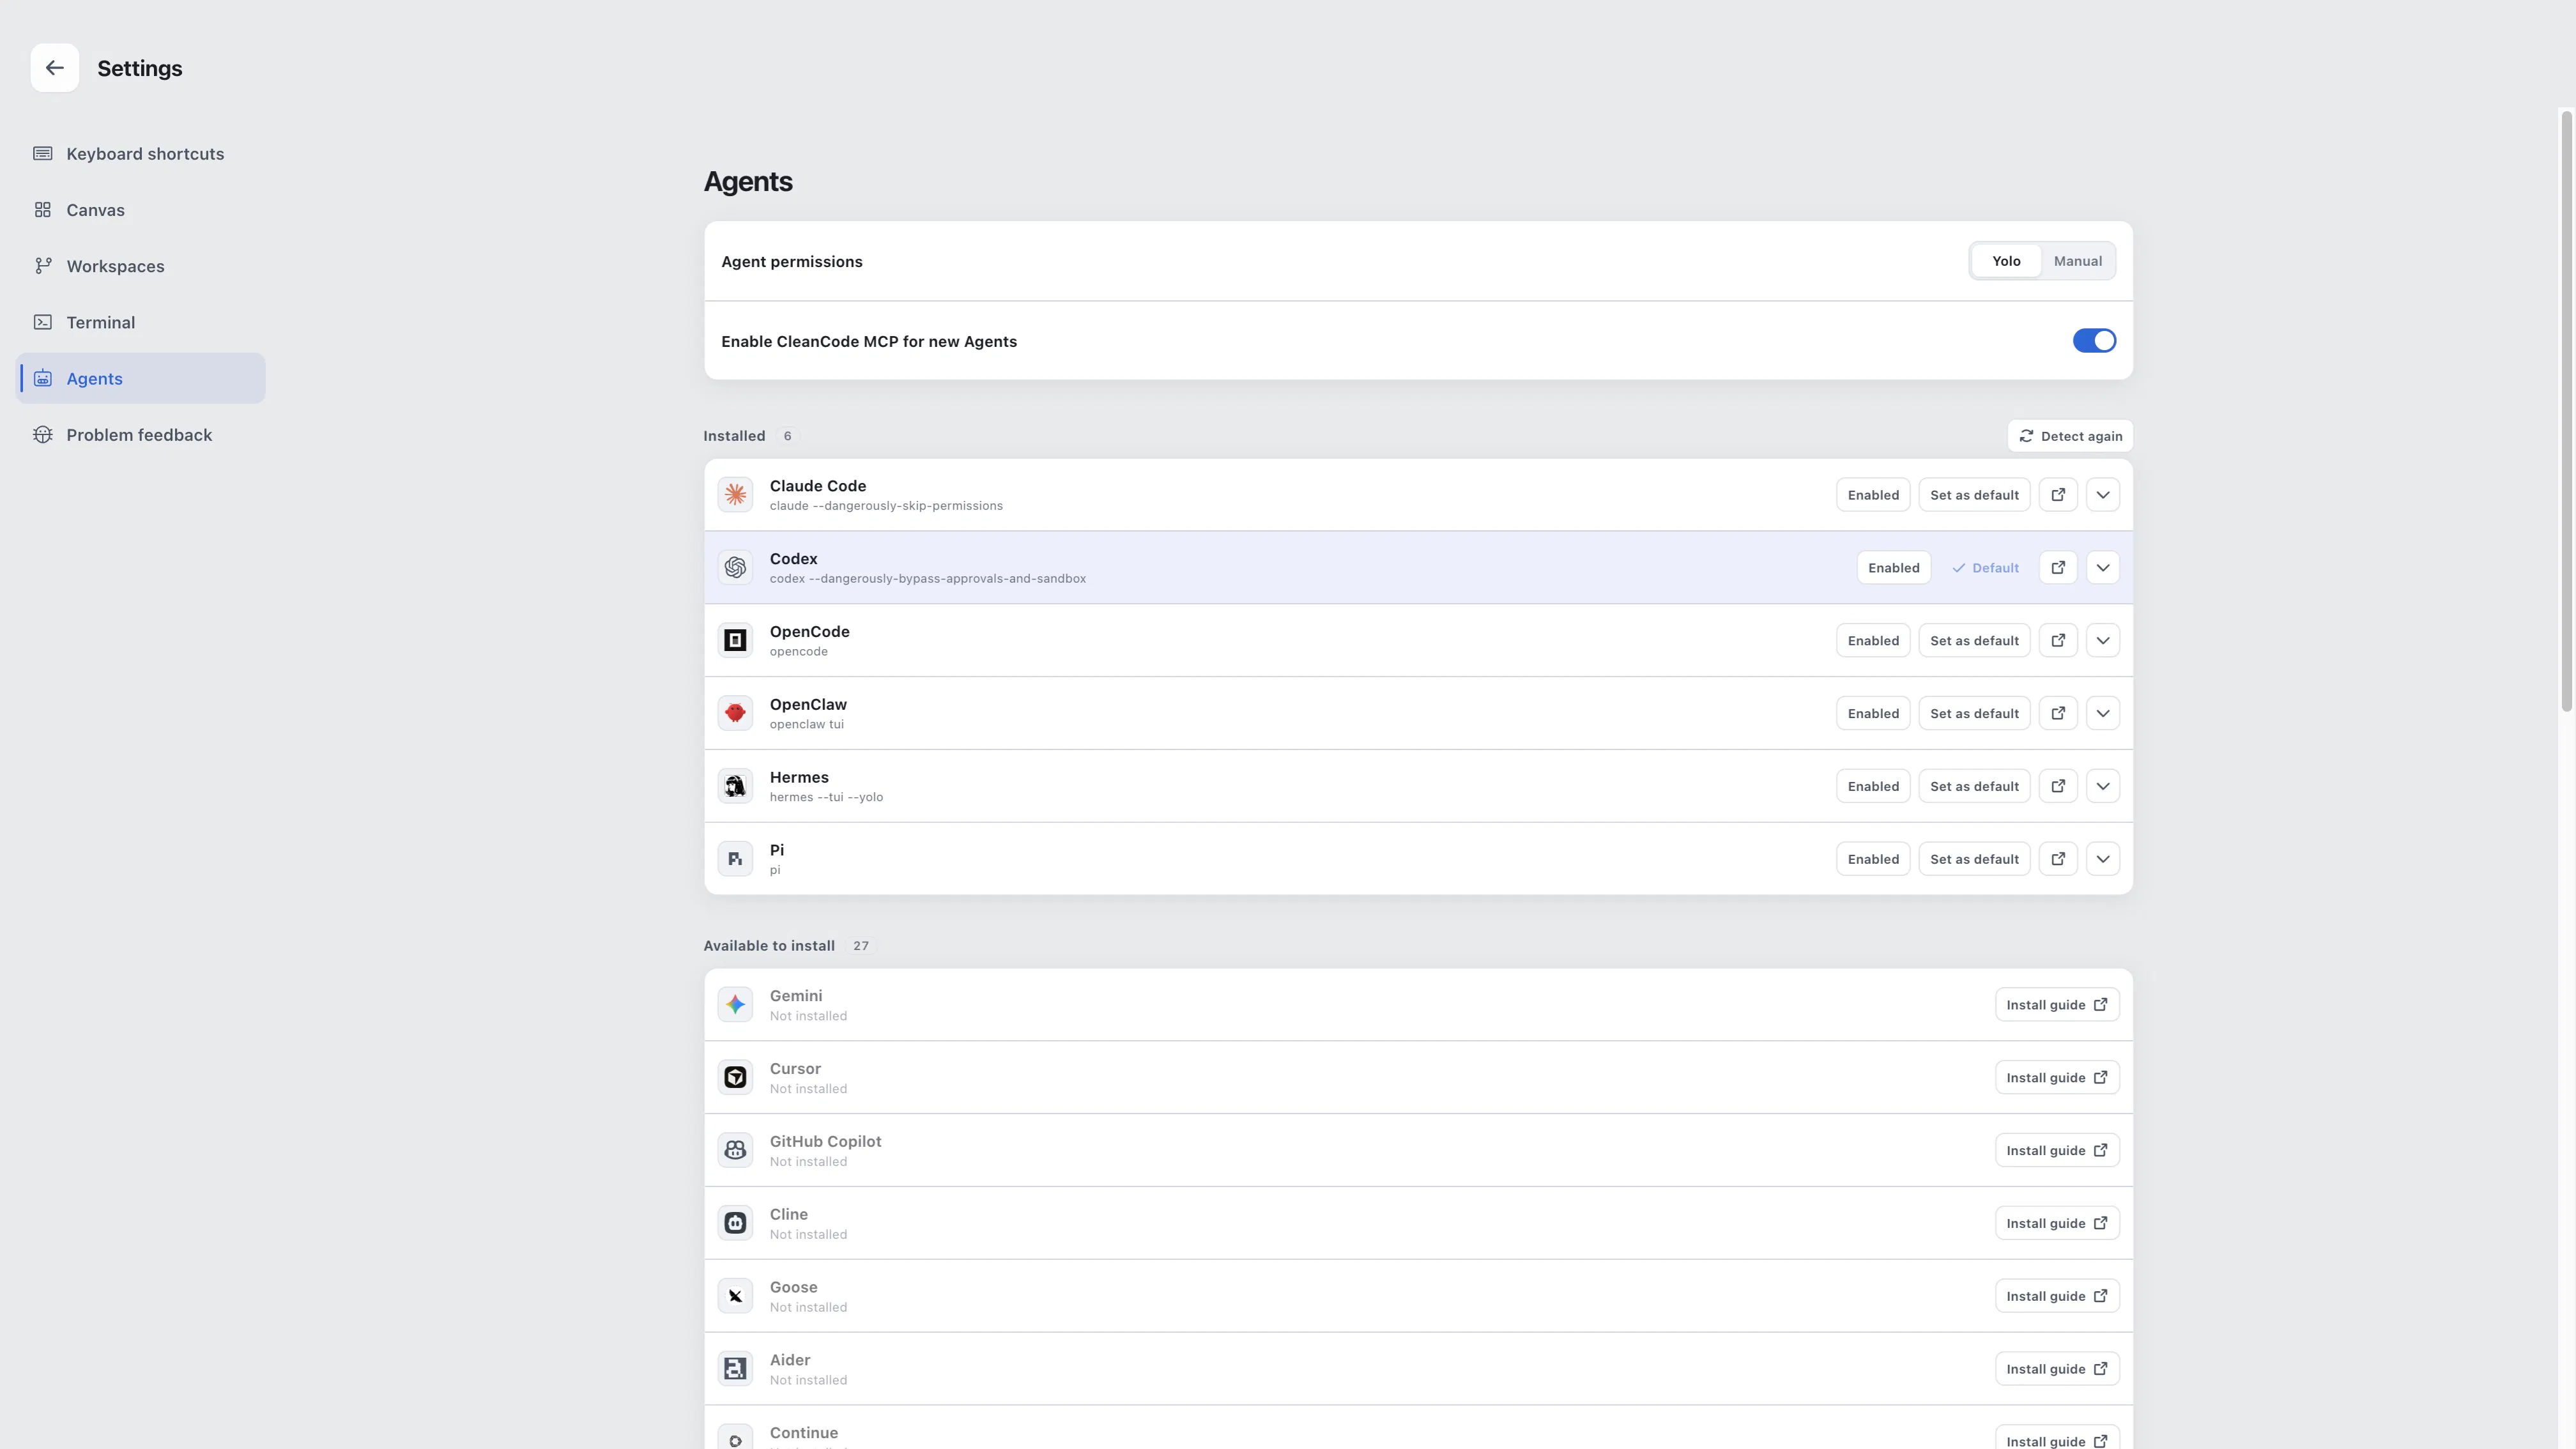Expand OpenClaw row chevron
This screenshot has width=2576, height=1449.
2103,713
